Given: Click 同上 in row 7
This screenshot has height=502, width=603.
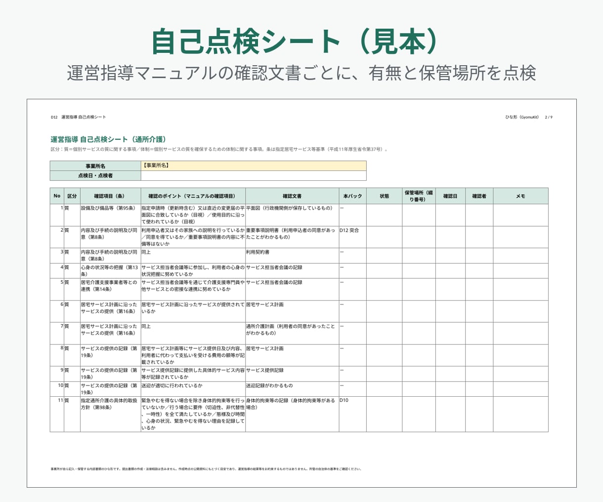Looking at the screenshot, I should (x=193, y=333).
